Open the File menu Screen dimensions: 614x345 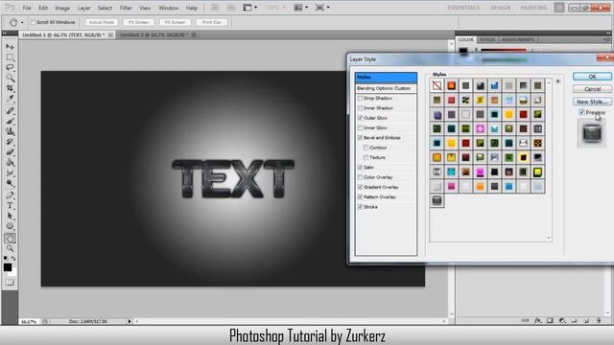point(27,8)
